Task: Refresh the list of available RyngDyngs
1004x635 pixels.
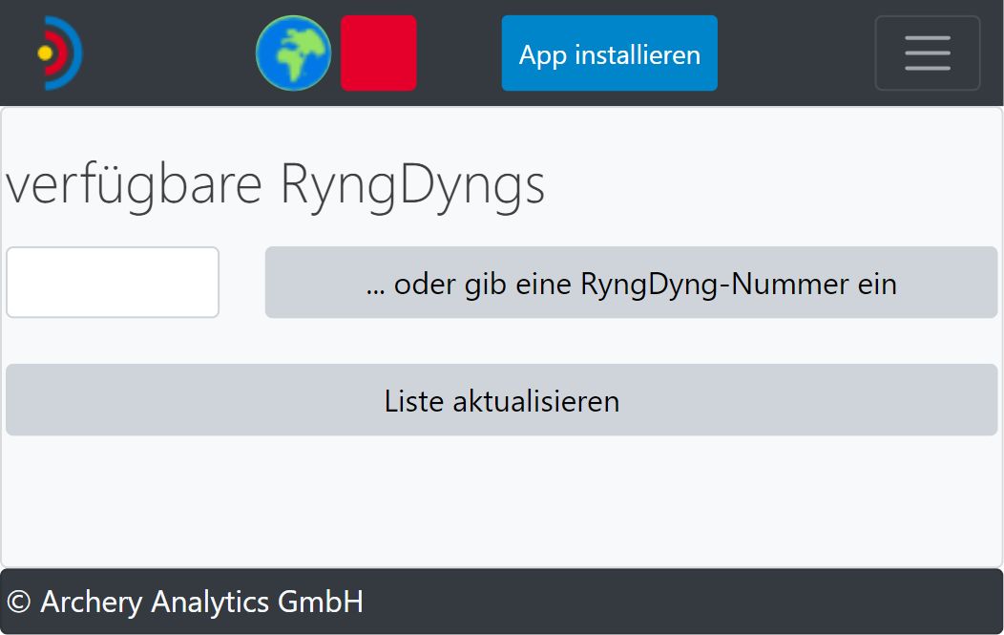Action: [x=501, y=400]
